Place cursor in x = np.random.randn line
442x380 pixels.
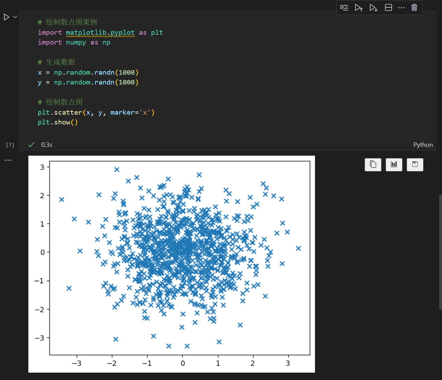coord(88,73)
